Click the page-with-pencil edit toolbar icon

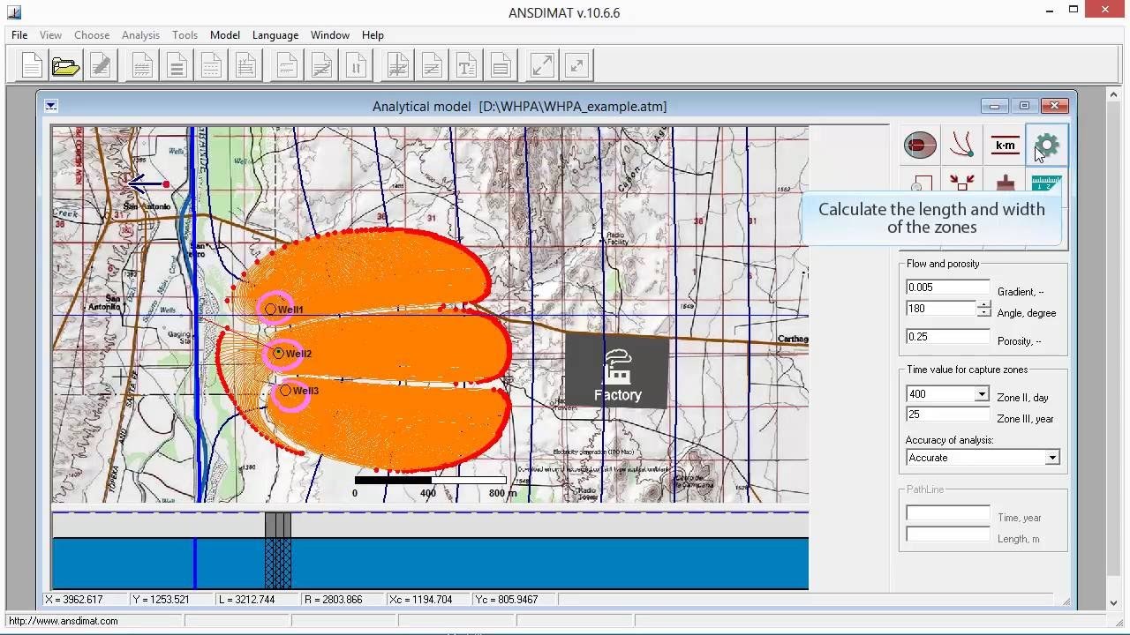[101, 65]
